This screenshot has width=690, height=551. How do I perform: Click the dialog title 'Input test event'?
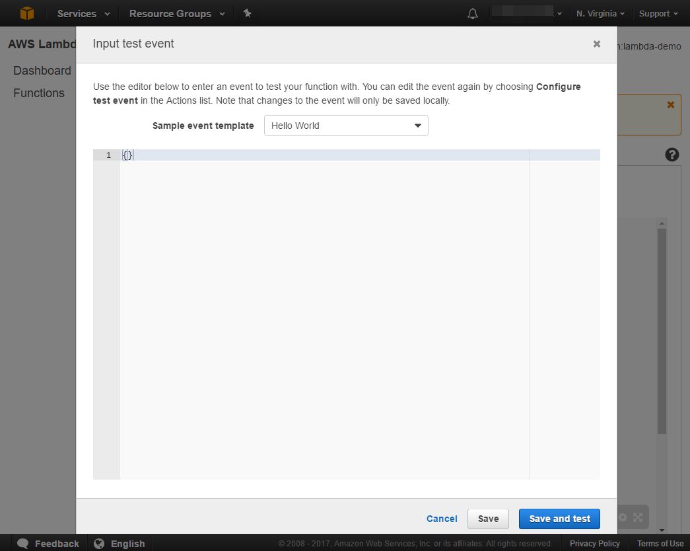[x=133, y=44]
